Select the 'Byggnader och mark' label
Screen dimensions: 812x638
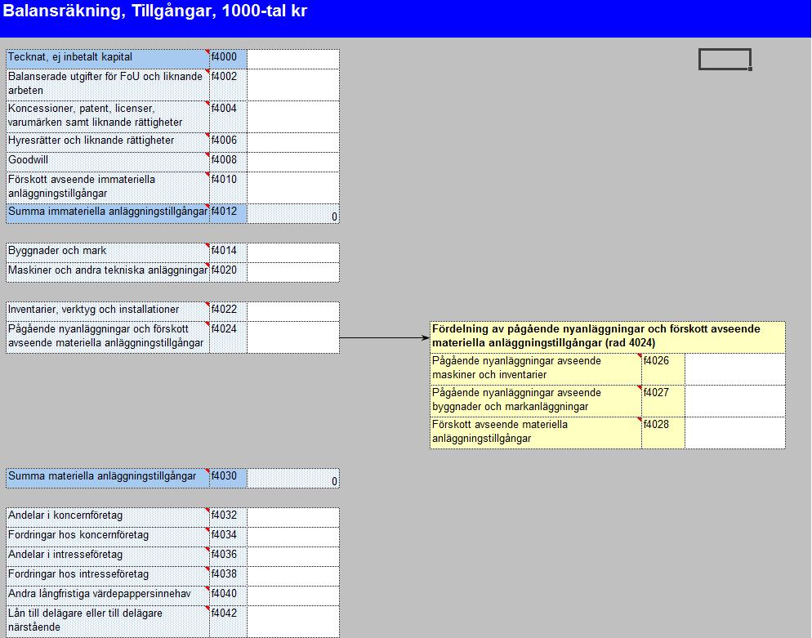point(108,252)
